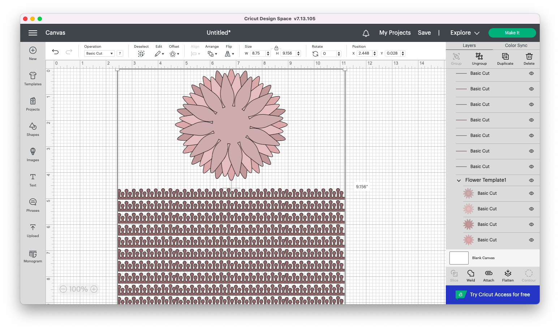The width and height of the screenshot is (560, 331).
Task: Hide the Flower Template1 group
Action: (531, 180)
